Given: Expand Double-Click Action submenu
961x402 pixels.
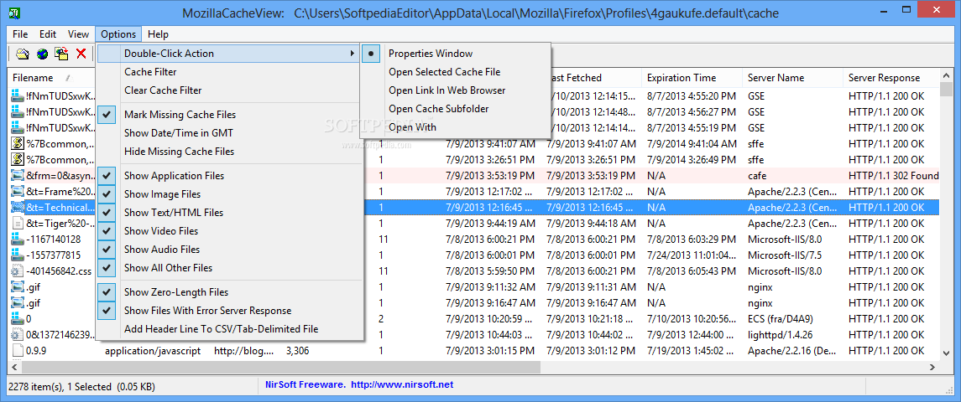Looking at the screenshot, I should tap(230, 54).
